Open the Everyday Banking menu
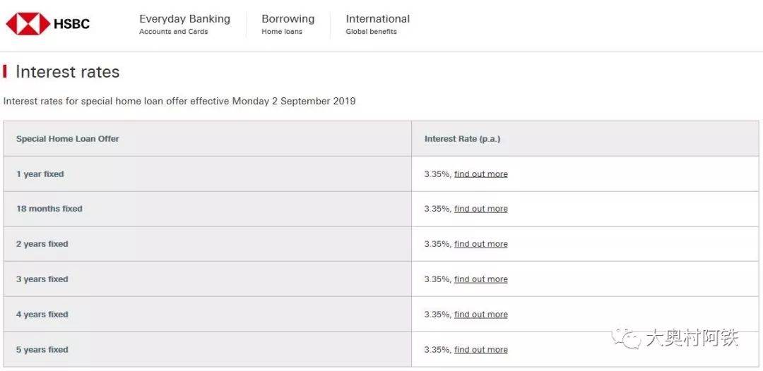The width and height of the screenshot is (763, 371). (x=184, y=19)
